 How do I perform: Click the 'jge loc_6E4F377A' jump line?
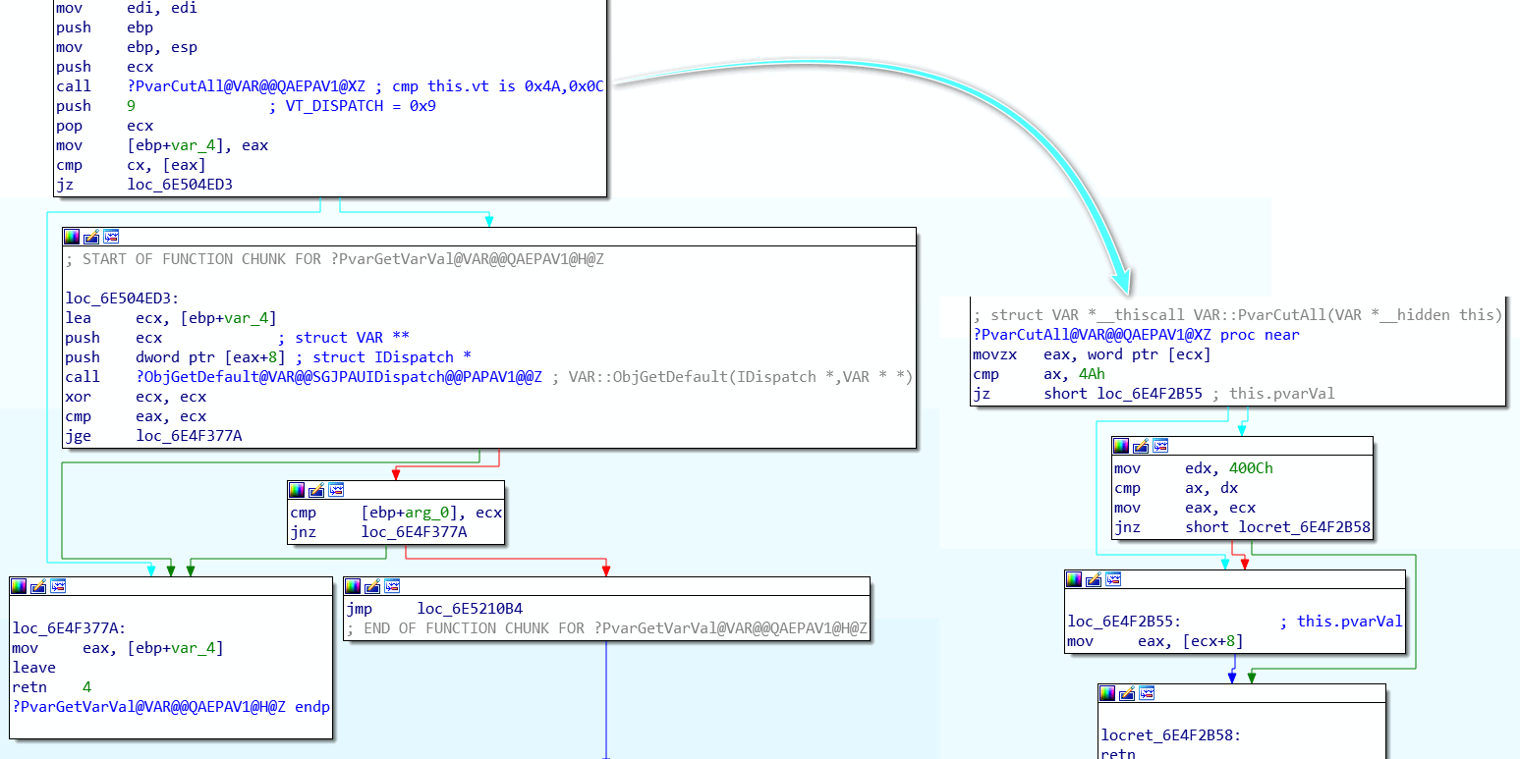(153, 436)
